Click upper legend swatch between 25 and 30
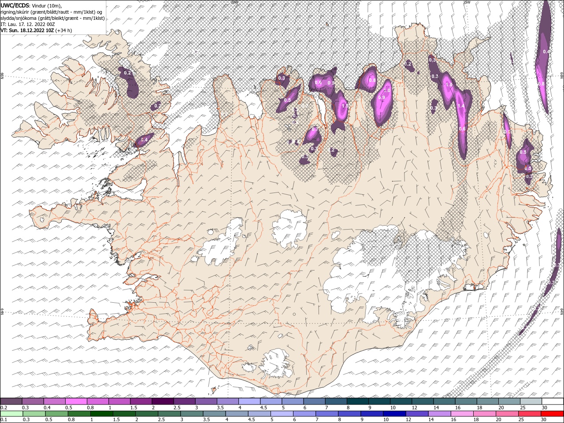The width and height of the screenshot is (564, 423). tap(531, 401)
